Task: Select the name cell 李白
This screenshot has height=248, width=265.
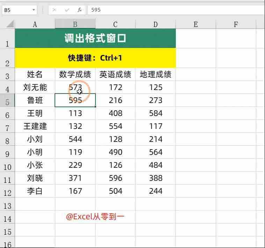Action: pyautogui.click(x=35, y=191)
